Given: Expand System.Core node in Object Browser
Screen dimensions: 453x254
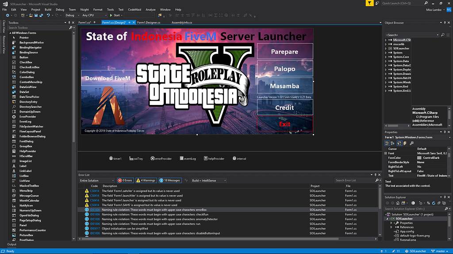Looking at the screenshot, I should click(x=386, y=57).
